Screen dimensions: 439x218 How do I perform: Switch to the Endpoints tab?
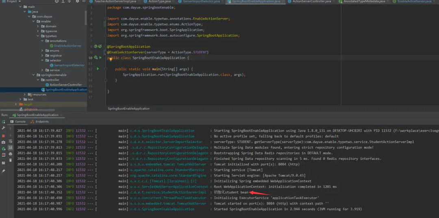click(42, 122)
